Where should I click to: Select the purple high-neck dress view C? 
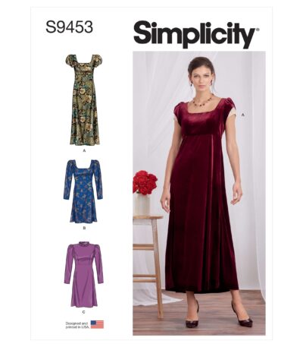click(83, 274)
